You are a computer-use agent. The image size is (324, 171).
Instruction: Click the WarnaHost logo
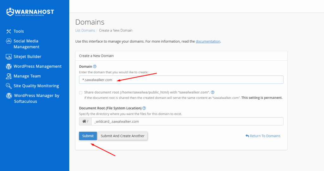point(30,12)
